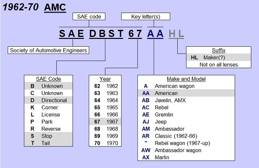Select the 'Classic (1962-66)' row

coord(186,136)
